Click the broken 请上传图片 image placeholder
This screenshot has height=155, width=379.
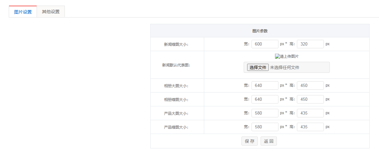coord(287,56)
